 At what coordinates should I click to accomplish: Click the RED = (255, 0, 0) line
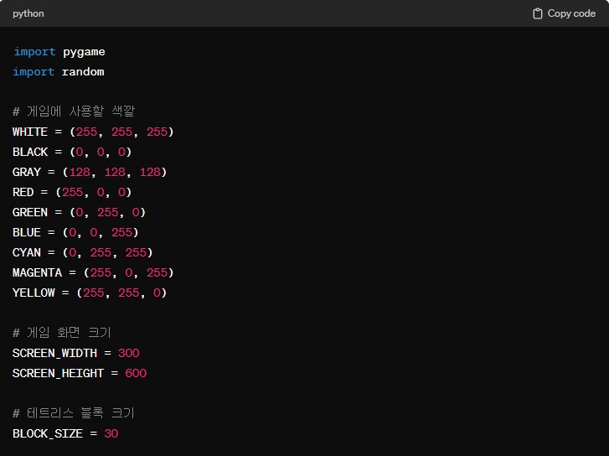point(72,193)
